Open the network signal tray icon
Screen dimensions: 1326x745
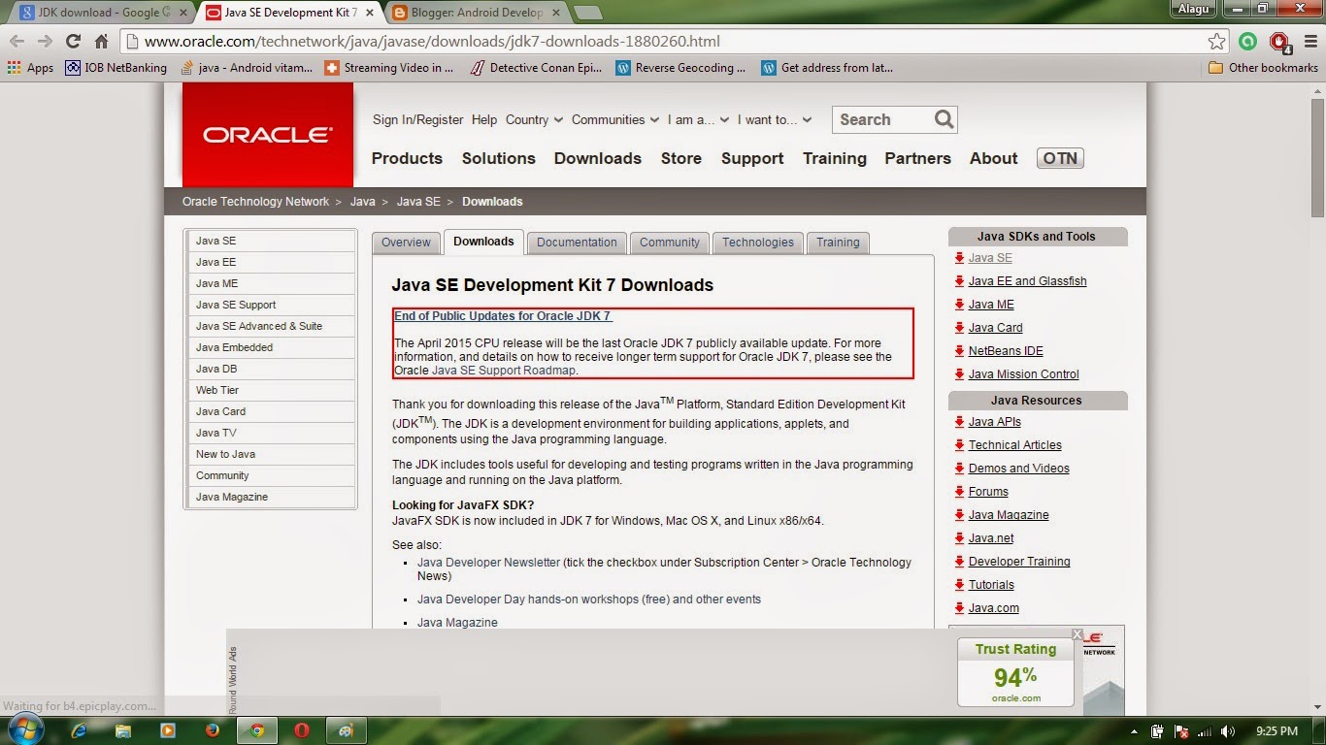(1205, 731)
